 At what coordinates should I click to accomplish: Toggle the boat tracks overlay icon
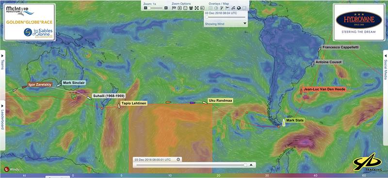[x=233, y=8]
